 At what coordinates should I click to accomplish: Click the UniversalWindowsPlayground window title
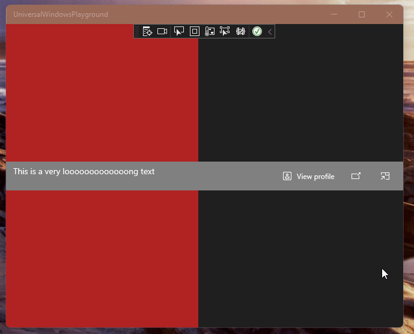click(61, 14)
